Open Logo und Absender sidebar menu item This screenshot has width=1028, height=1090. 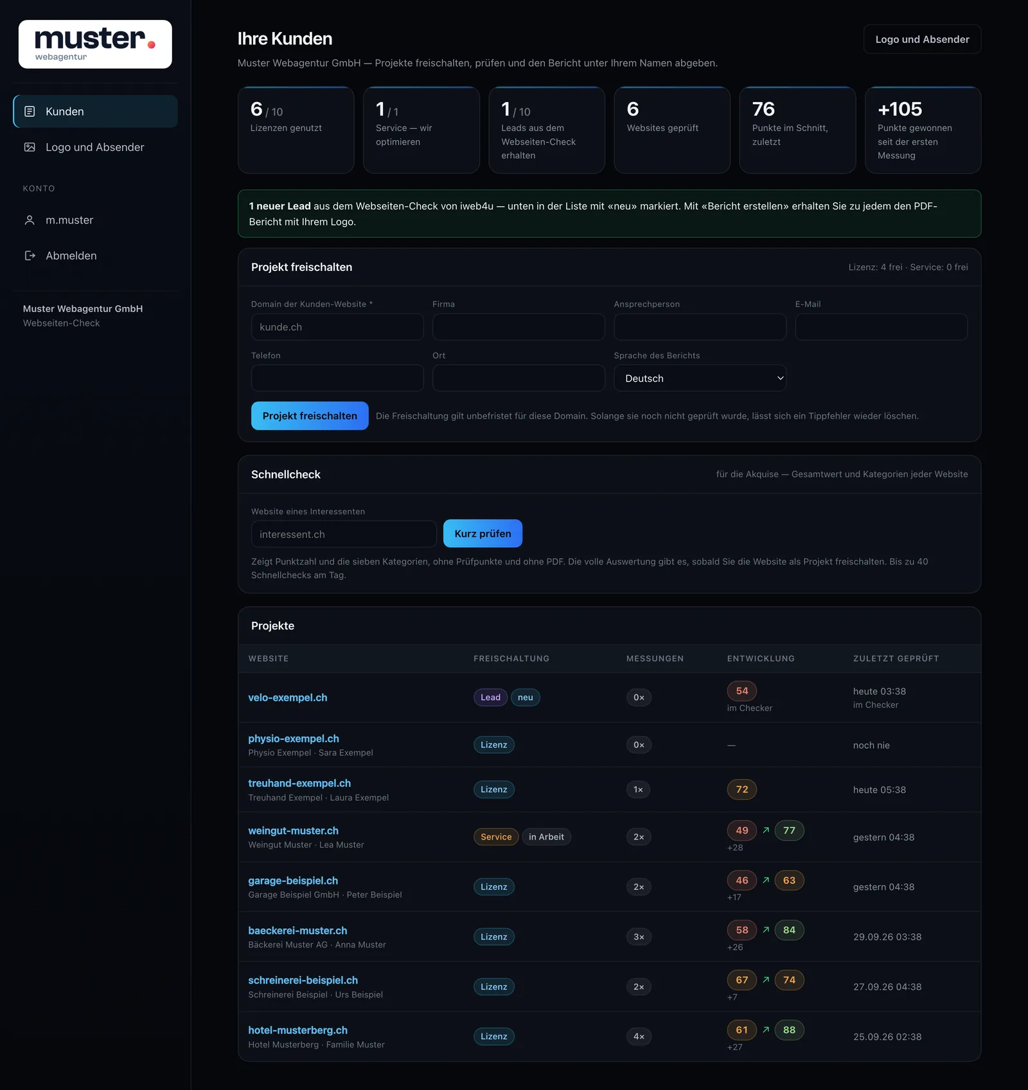click(95, 147)
